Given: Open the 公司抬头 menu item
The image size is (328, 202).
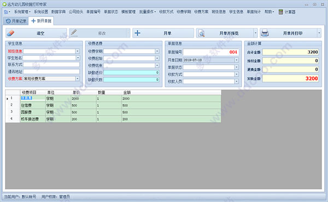Looking at the screenshot, I should 76,12.
